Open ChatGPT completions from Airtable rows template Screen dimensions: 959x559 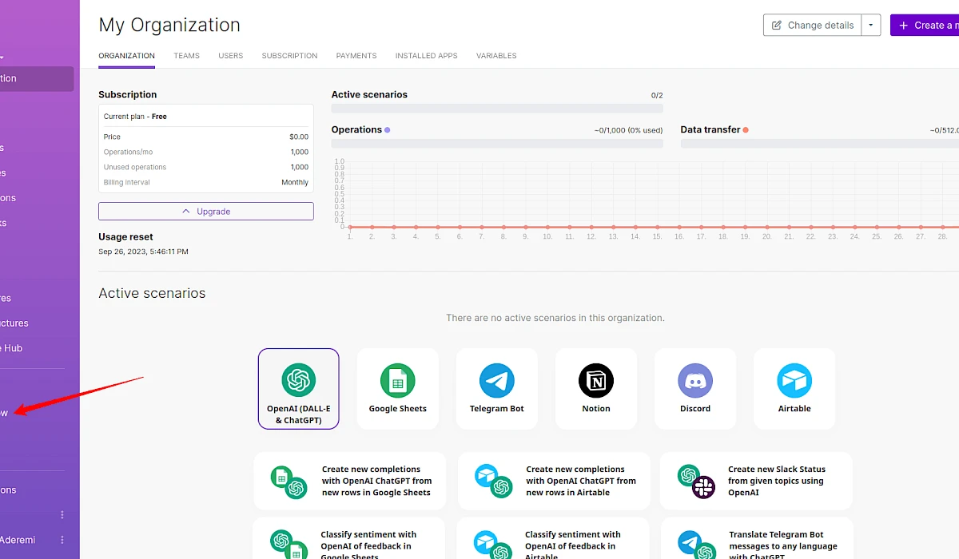pos(554,481)
